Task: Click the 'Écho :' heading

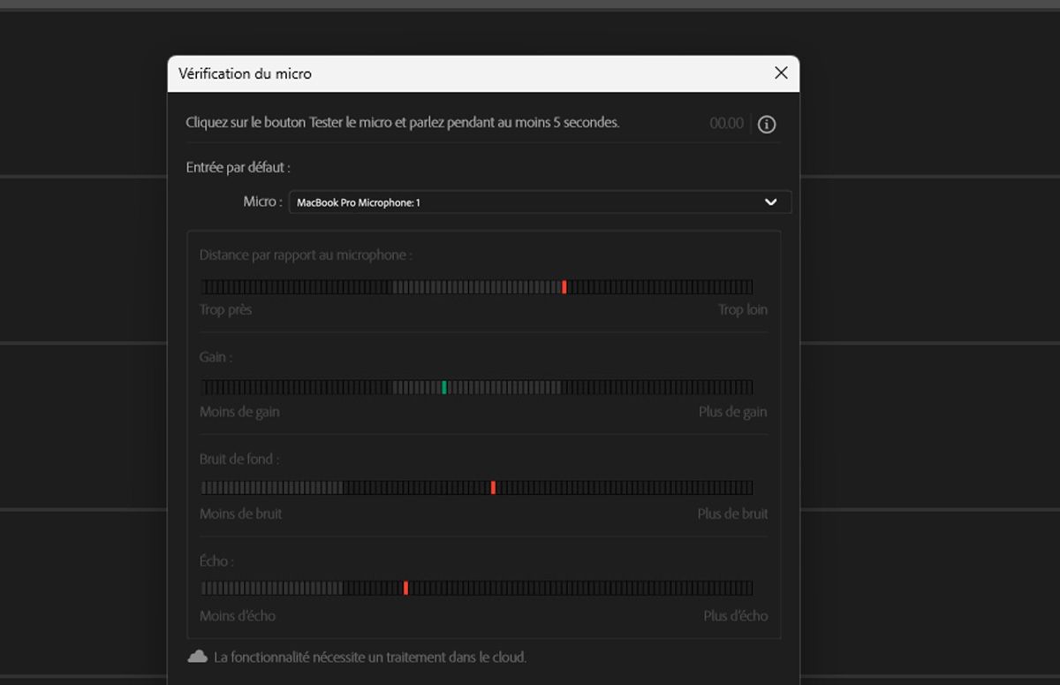Action: click(216, 561)
